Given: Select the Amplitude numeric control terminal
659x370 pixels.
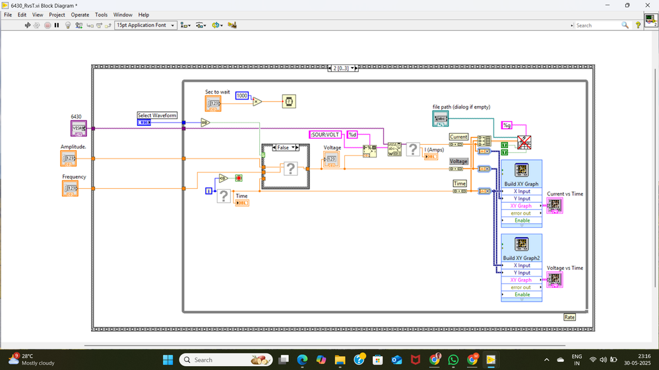Looking at the screenshot, I should pos(69,159).
